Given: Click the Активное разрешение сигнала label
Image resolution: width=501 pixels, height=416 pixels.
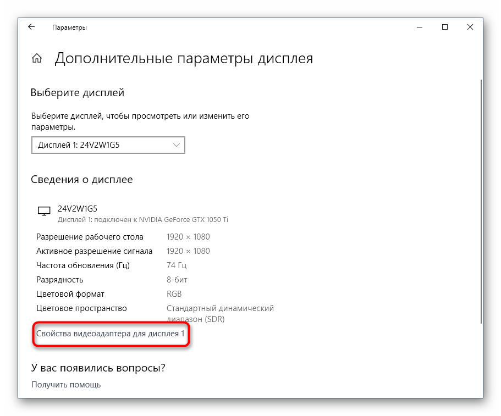Looking at the screenshot, I should tap(94, 251).
